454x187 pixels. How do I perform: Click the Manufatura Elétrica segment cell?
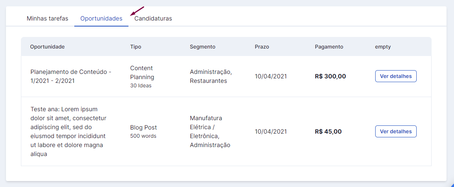[210, 131]
